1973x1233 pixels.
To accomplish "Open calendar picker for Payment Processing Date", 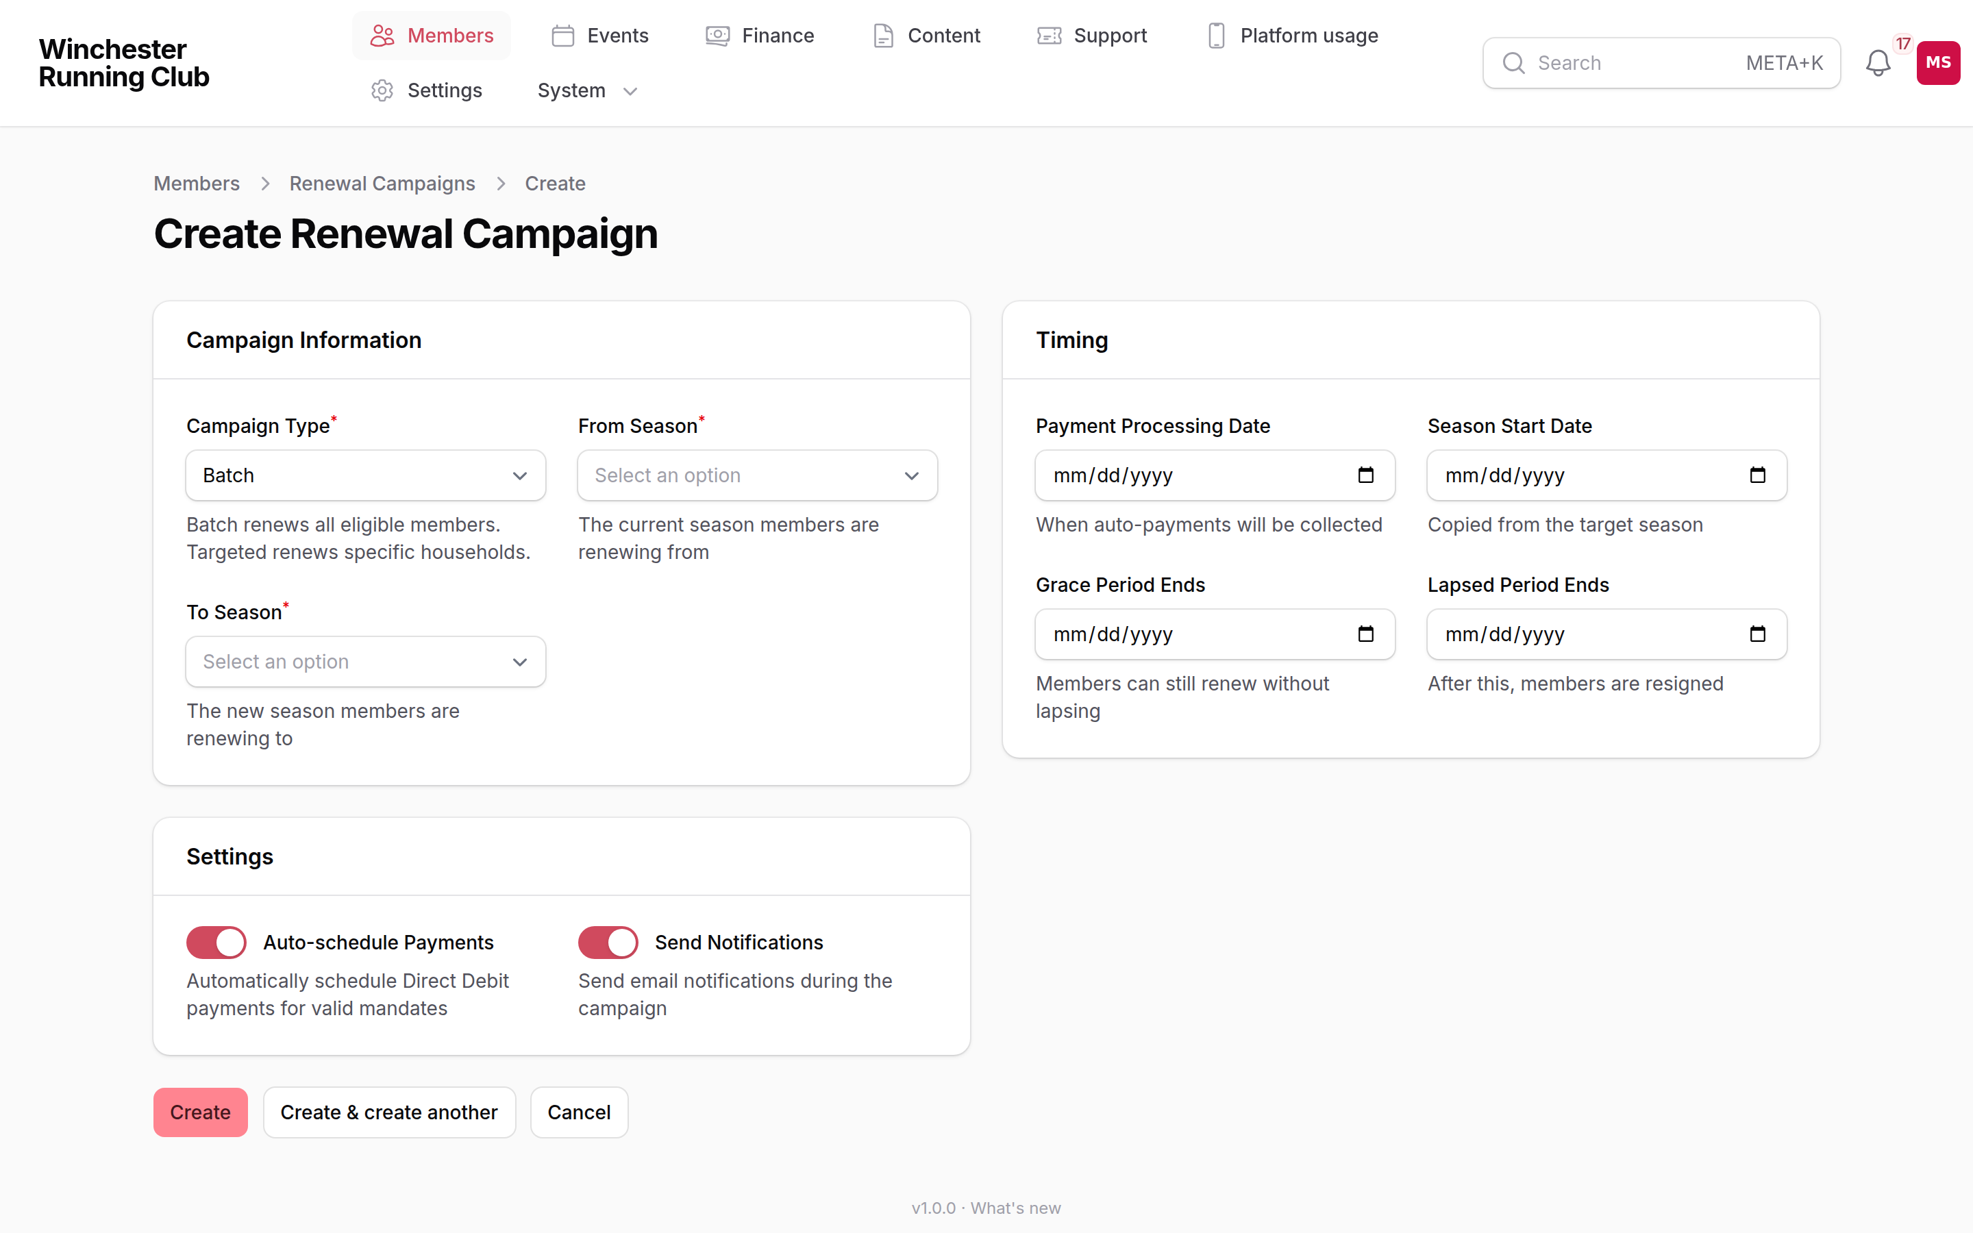I will 1365,475.
